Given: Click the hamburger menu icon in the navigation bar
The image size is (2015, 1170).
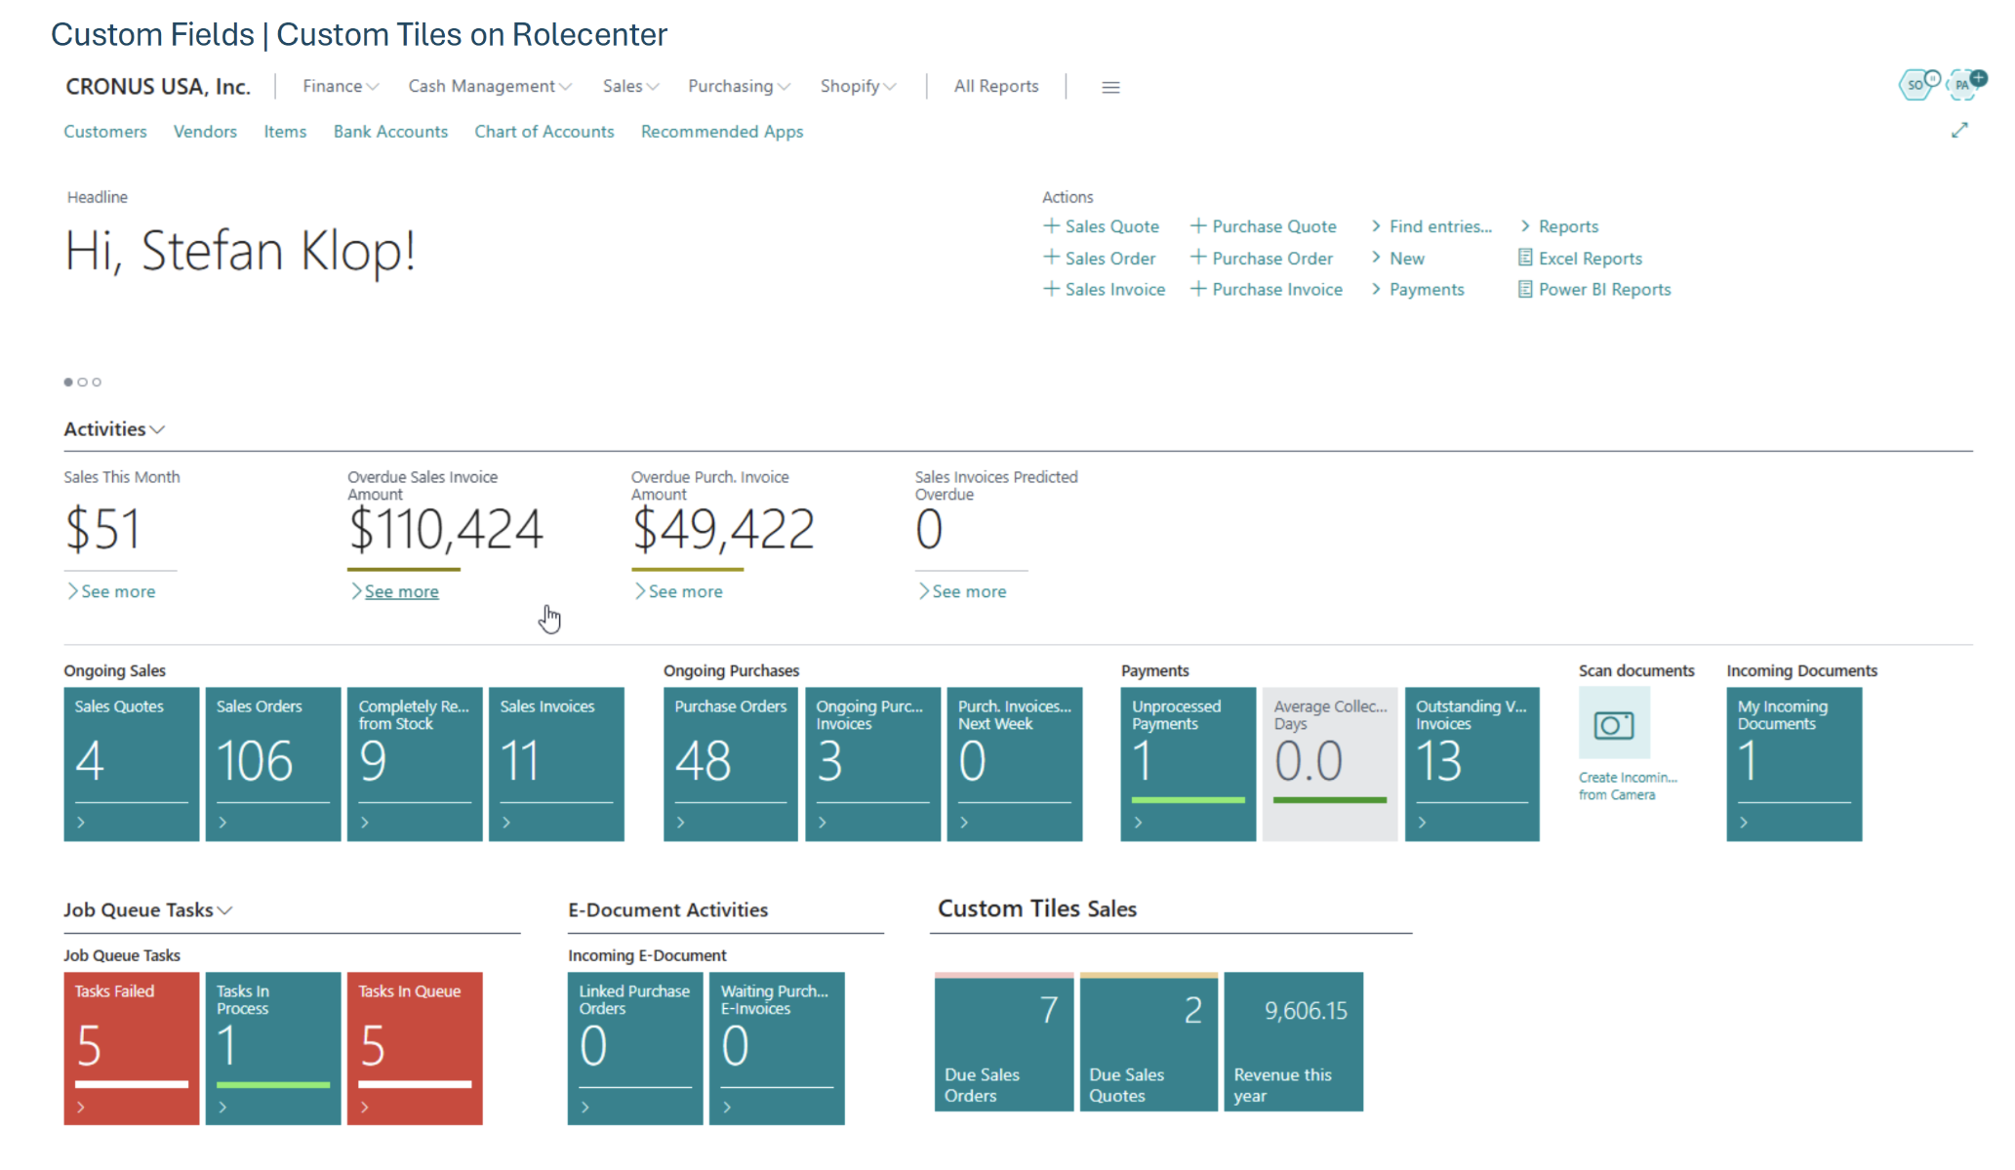Looking at the screenshot, I should pos(1110,87).
